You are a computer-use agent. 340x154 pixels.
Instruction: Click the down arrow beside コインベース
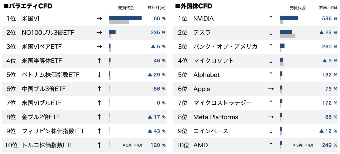271,131
